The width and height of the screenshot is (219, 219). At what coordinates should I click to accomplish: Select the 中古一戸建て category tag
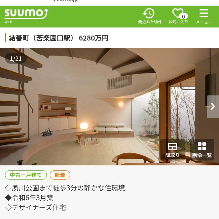tap(26, 175)
